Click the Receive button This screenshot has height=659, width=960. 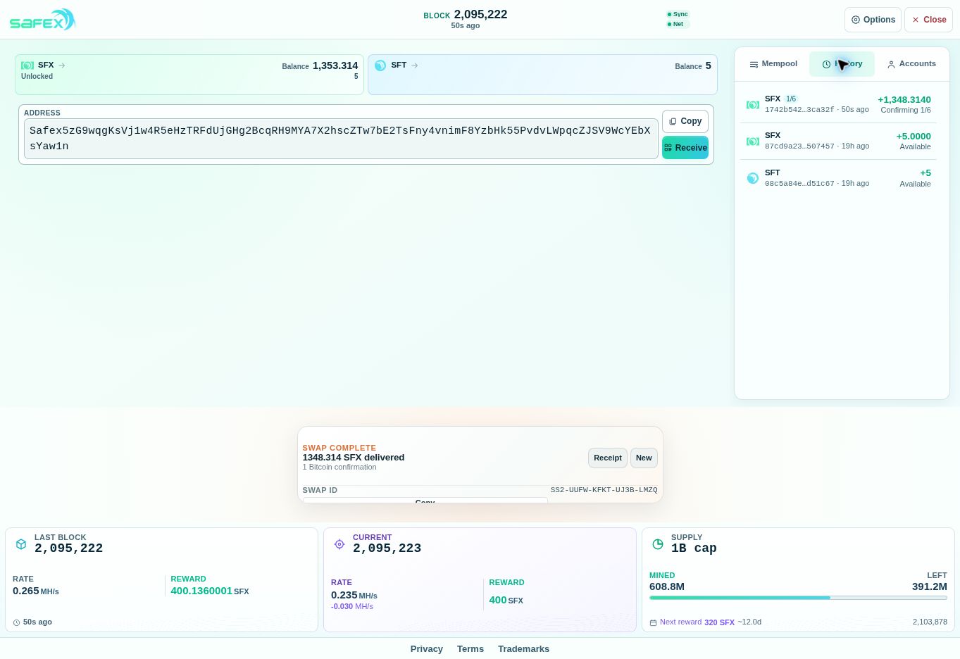coord(685,148)
